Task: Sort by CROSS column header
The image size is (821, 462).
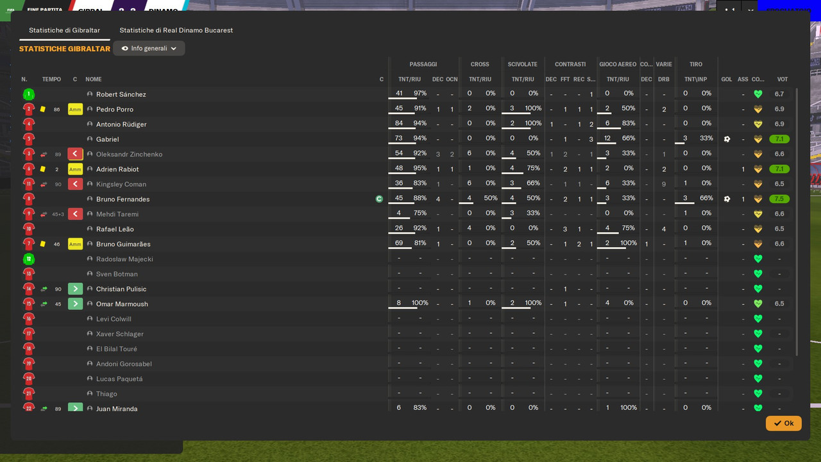Action: [480, 64]
